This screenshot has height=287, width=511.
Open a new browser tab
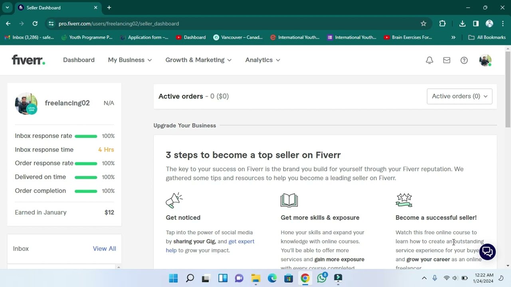(x=109, y=8)
